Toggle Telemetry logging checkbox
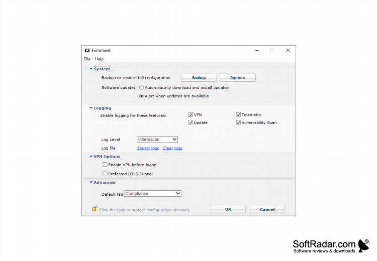This screenshot has height=261, width=377. 238,115
